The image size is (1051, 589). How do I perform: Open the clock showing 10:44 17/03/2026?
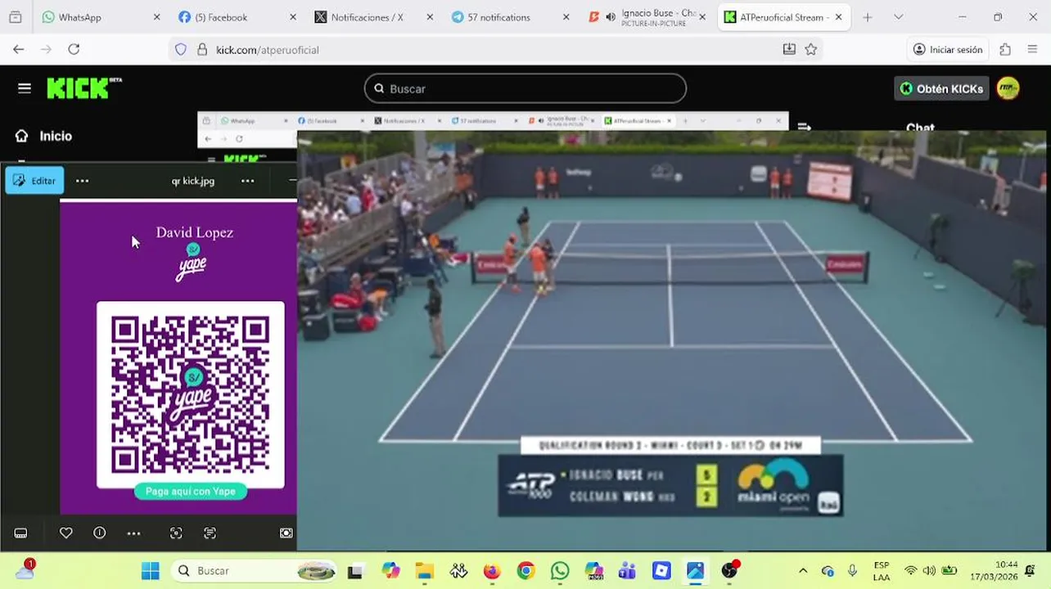pos(994,571)
